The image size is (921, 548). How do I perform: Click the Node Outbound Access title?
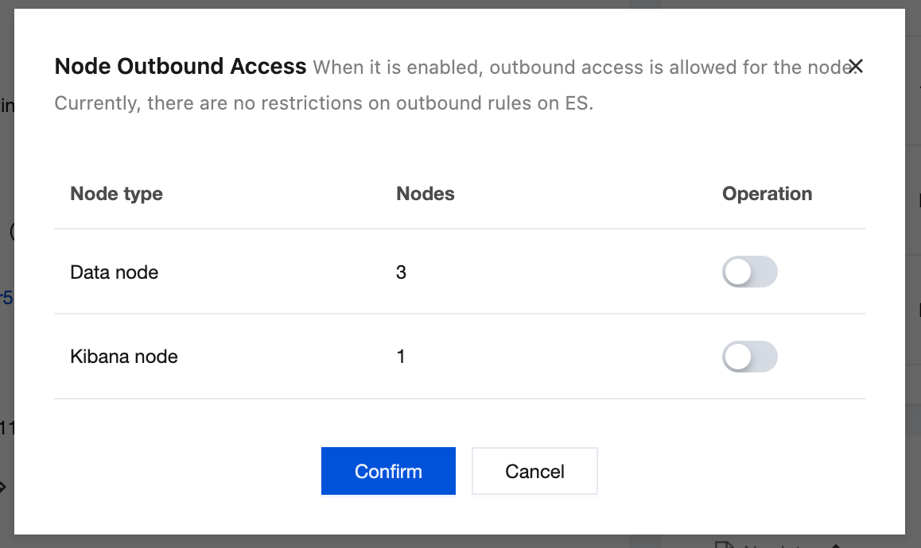(x=180, y=67)
